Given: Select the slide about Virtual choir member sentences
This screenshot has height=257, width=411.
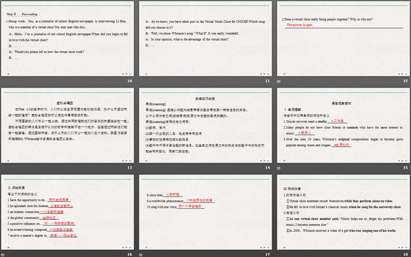Looking at the screenshot, I should pos(342,211).
